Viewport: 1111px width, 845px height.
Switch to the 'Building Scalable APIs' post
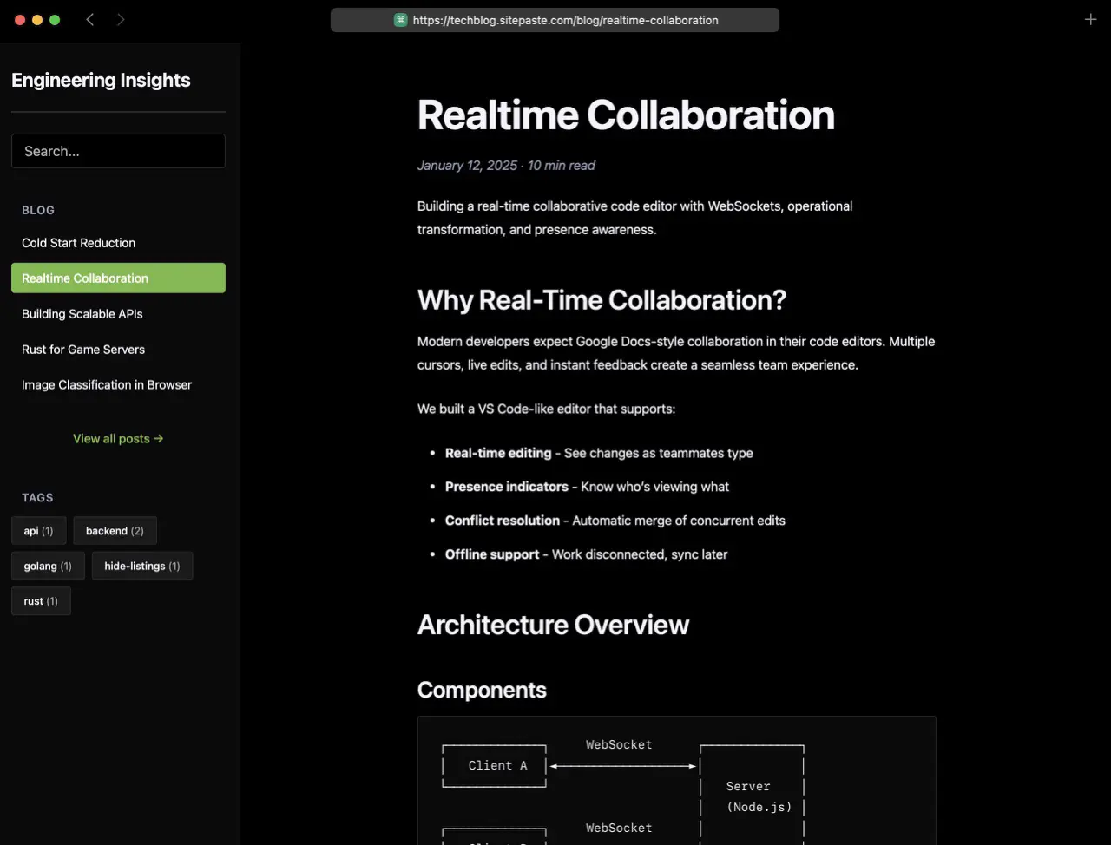click(82, 313)
